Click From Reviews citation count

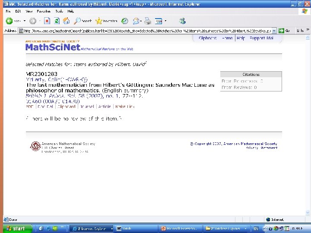pyautogui.click(x=239, y=87)
